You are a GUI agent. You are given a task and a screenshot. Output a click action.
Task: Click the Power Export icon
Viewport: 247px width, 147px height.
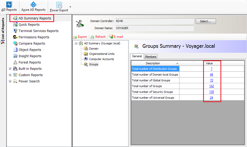click(x=59, y=5)
